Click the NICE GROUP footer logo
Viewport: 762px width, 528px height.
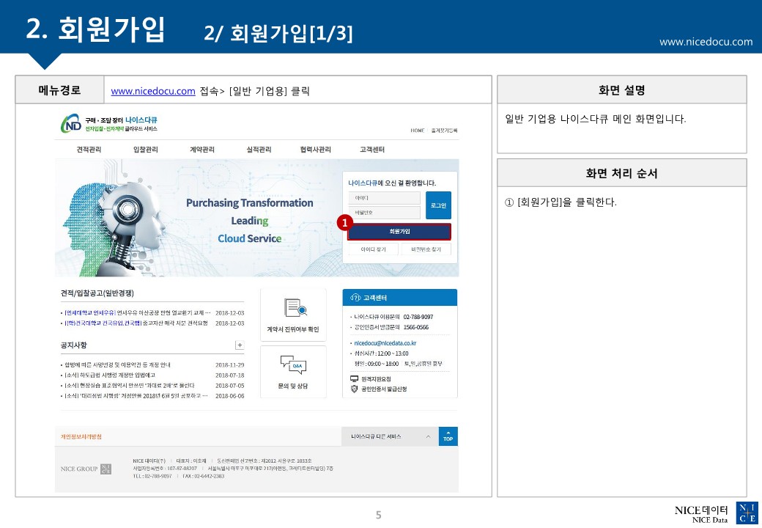[86, 469]
